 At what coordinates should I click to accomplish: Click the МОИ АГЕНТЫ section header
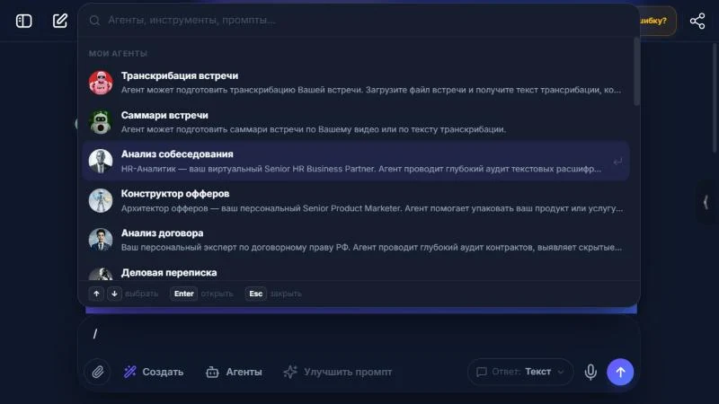118,54
